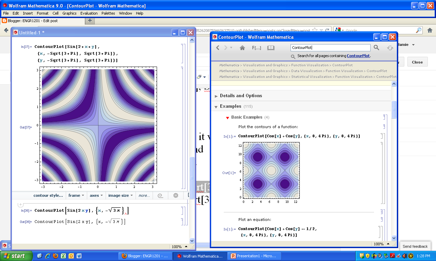
Task: Open the File menu
Action: [x=6, y=13]
